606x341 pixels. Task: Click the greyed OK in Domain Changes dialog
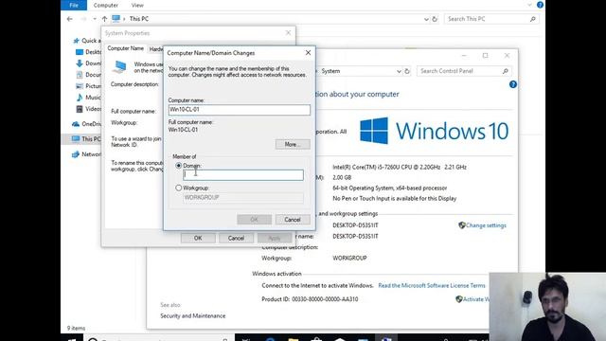click(254, 220)
